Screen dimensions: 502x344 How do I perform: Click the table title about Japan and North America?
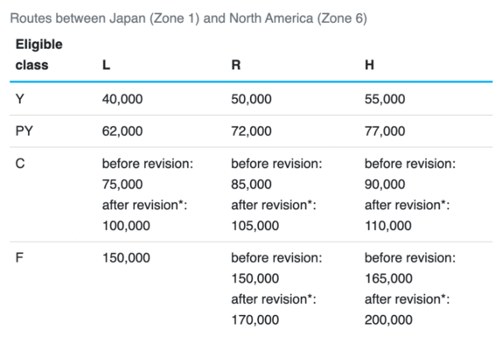[x=189, y=18]
